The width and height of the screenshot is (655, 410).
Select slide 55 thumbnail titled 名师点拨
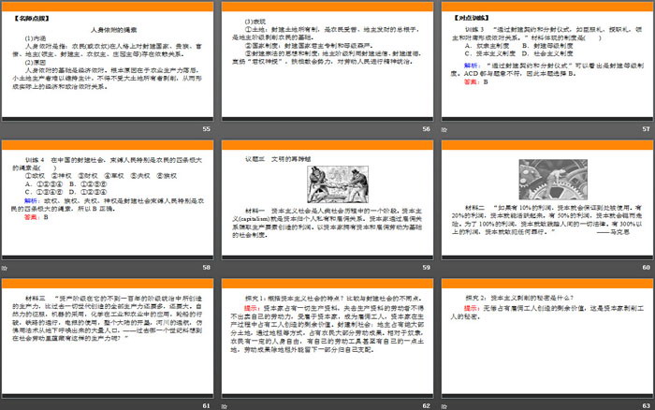coord(108,61)
